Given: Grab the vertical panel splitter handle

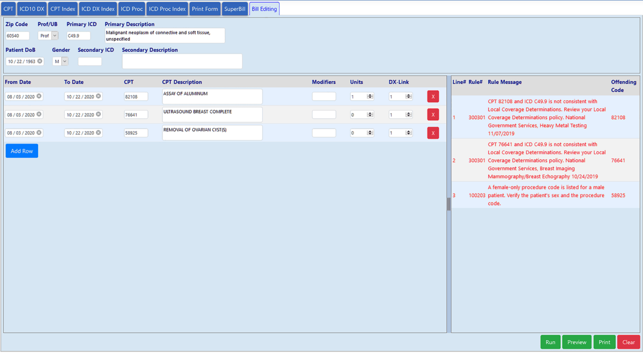Looking at the screenshot, I should click(449, 204).
